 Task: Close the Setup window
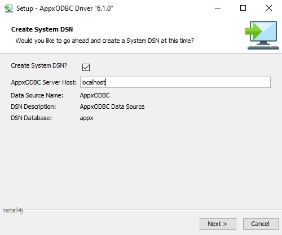point(269,8)
